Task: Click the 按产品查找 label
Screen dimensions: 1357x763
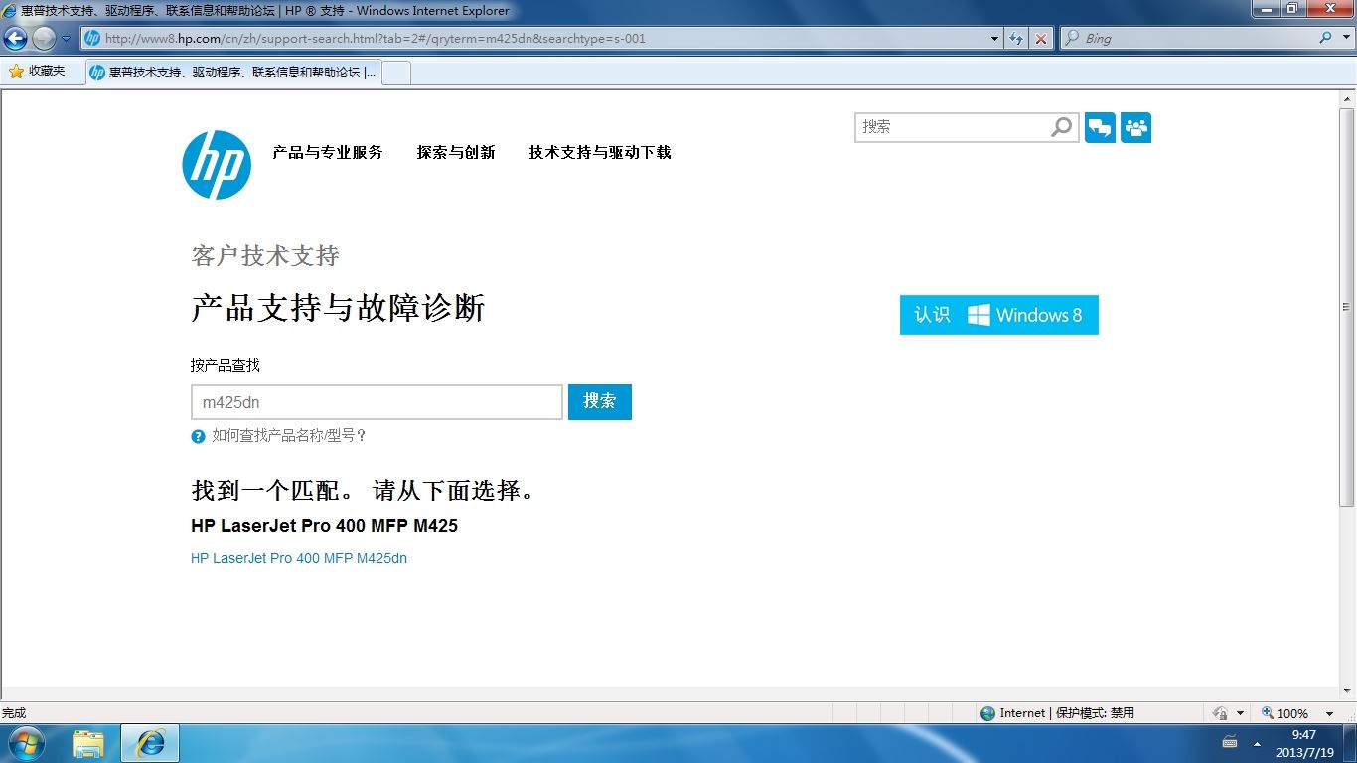Action: 226,365
